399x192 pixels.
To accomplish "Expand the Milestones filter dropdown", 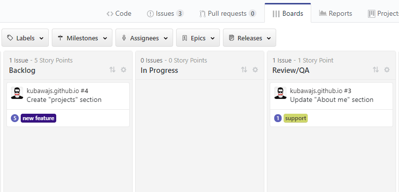I will [x=82, y=38].
